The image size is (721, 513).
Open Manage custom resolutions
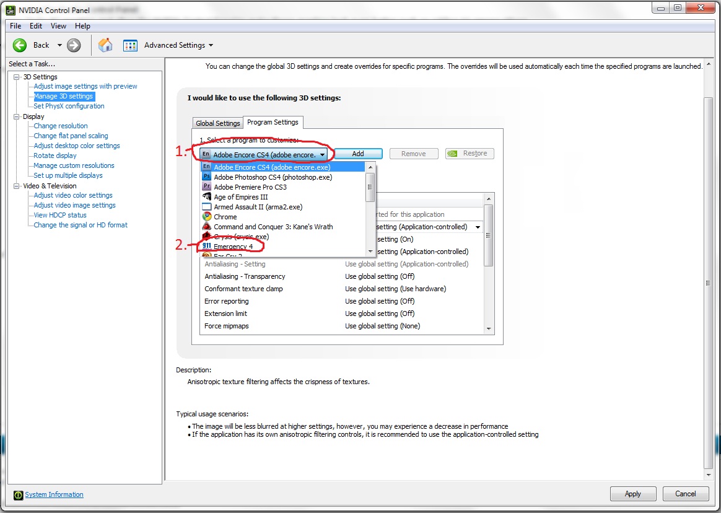74,165
